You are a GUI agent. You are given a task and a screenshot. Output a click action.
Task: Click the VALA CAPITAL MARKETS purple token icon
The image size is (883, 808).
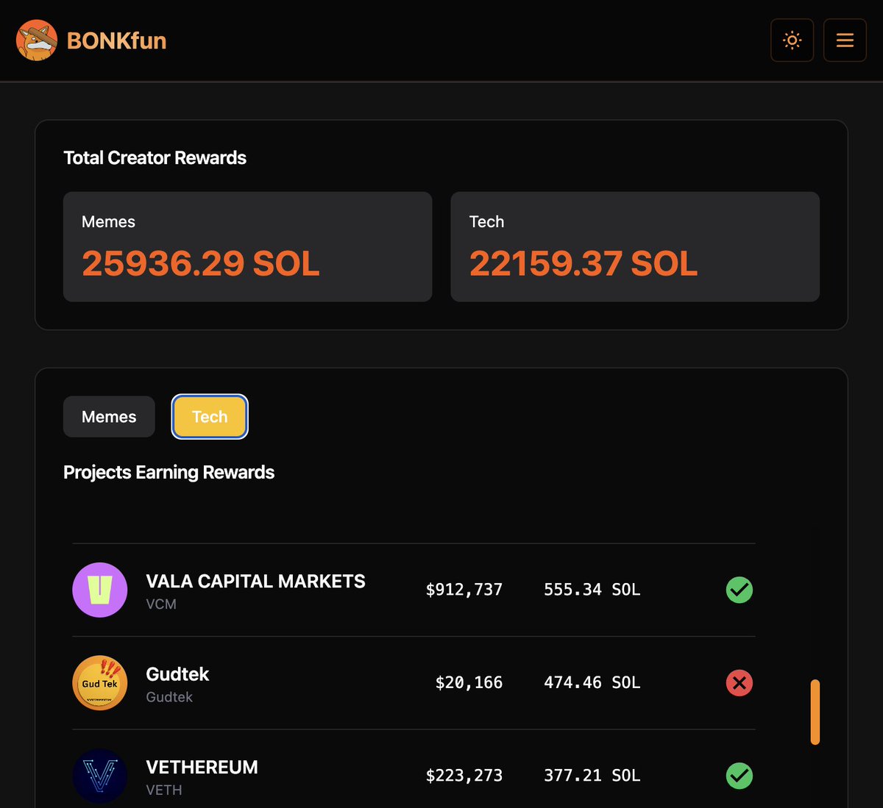click(x=99, y=590)
